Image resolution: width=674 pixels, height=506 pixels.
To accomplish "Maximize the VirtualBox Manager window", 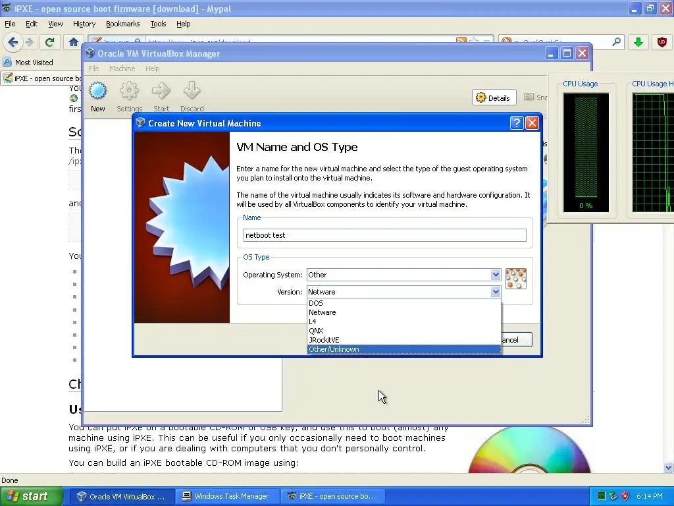I will pyautogui.click(x=567, y=53).
